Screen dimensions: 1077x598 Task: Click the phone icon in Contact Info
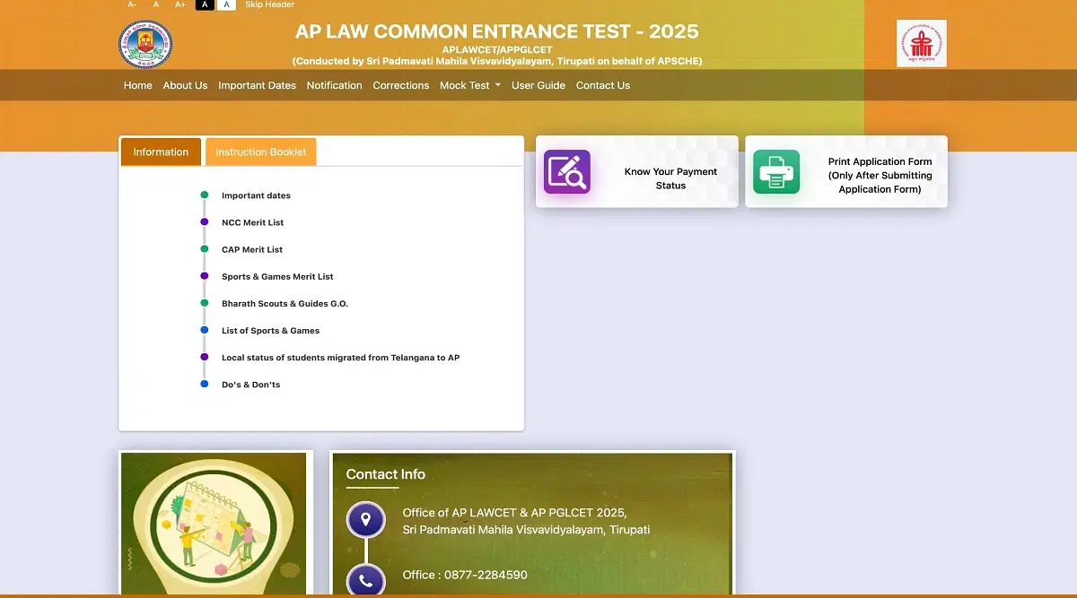click(x=365, y=580)
